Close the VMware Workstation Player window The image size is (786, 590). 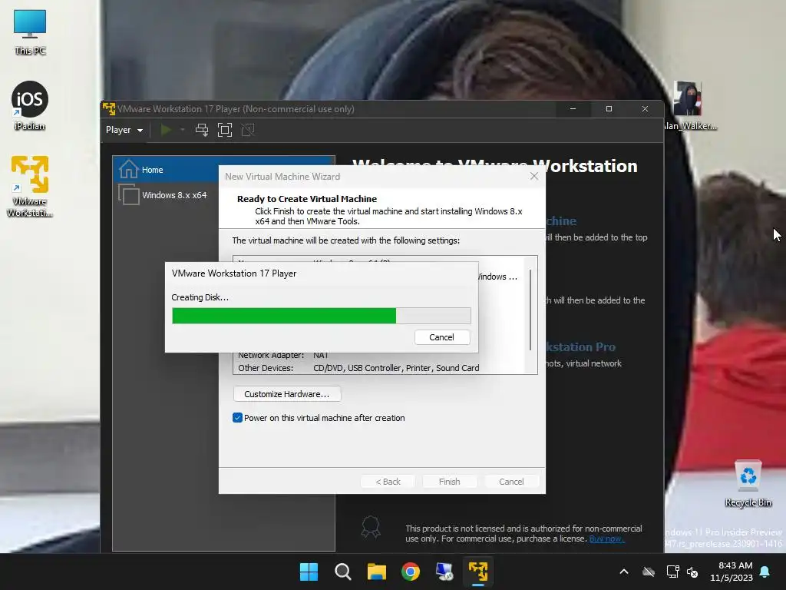[x=645, y=109]
